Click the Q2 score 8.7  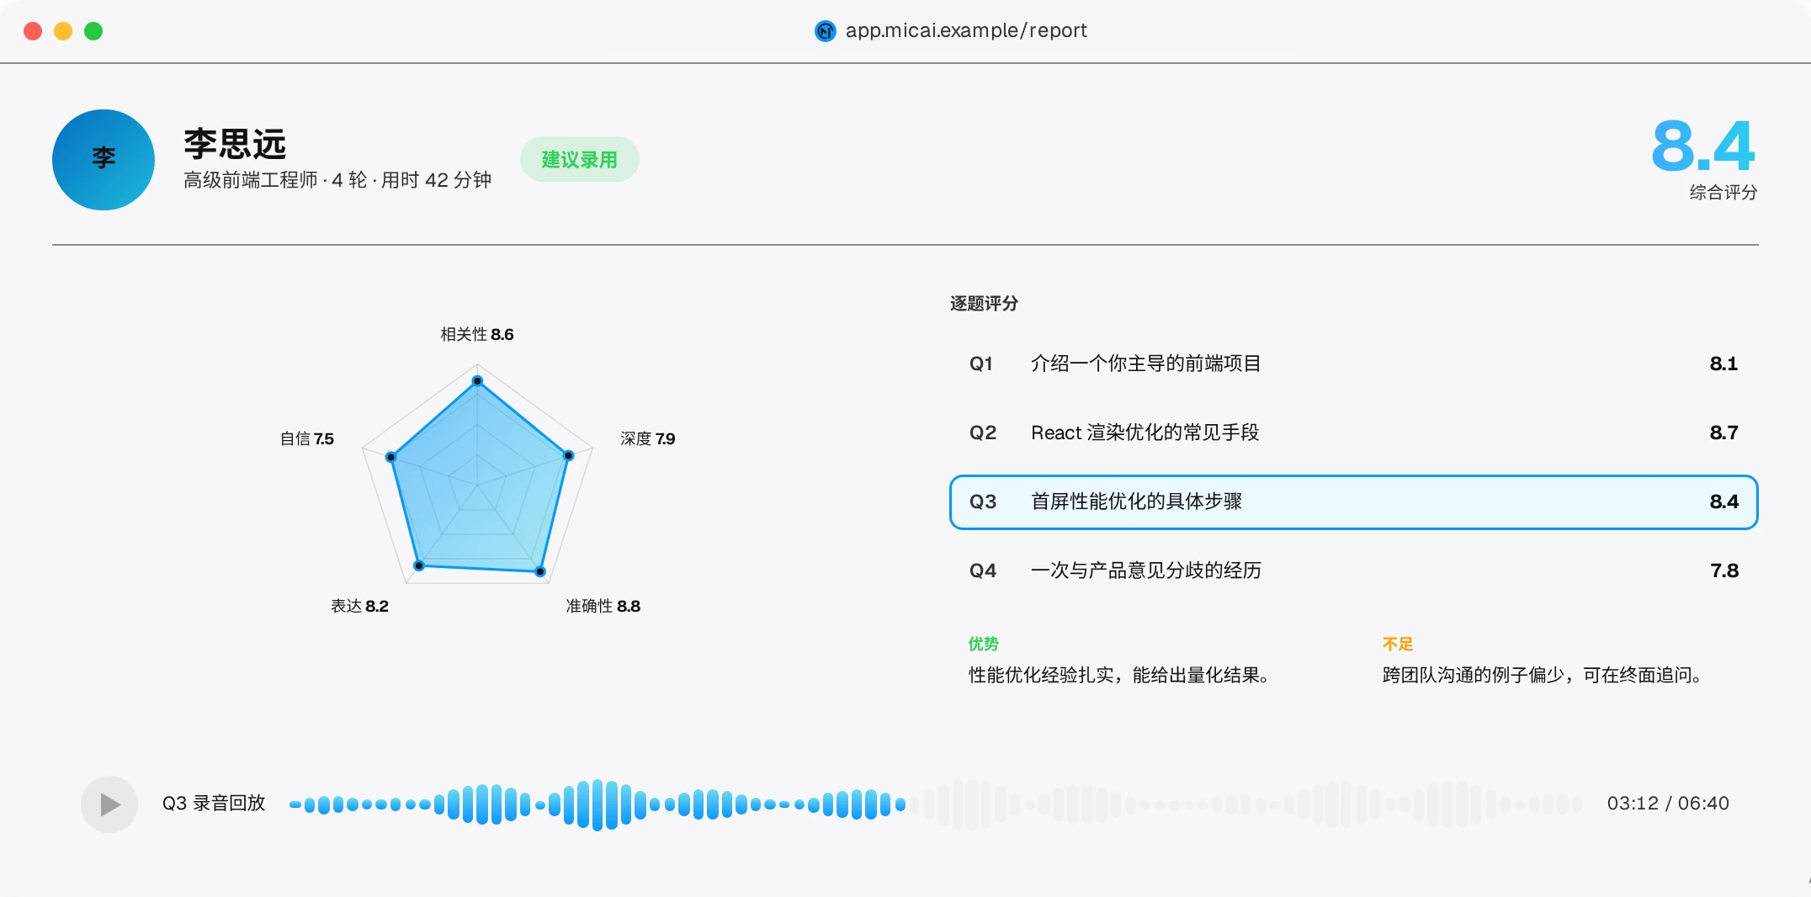click(1723, 433)
